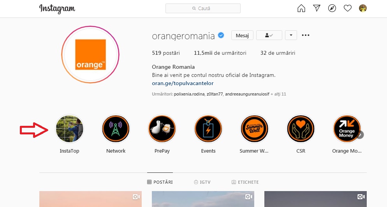The width and height of the screenshot is (387, 207).
Task: Open follower z0ltan77's profile
Action: pyautogui.click(x=215, y=94)
